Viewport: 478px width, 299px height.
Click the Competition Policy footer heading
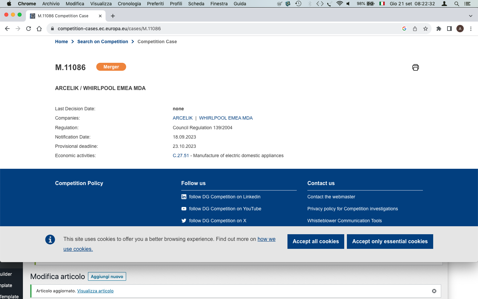(x=79, y=183)
